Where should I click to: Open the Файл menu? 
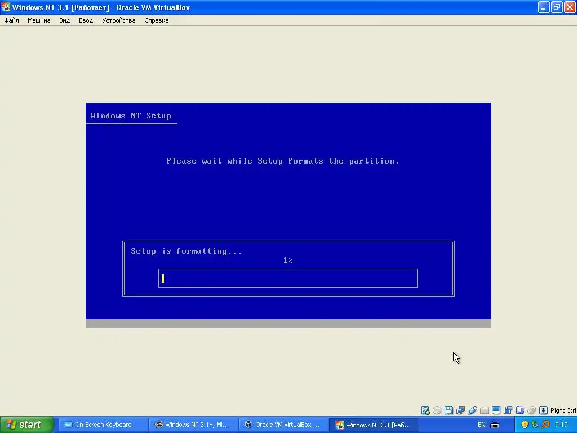click(11, 20)
